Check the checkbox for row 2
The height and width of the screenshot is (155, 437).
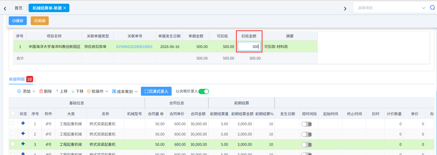[13, 134]
